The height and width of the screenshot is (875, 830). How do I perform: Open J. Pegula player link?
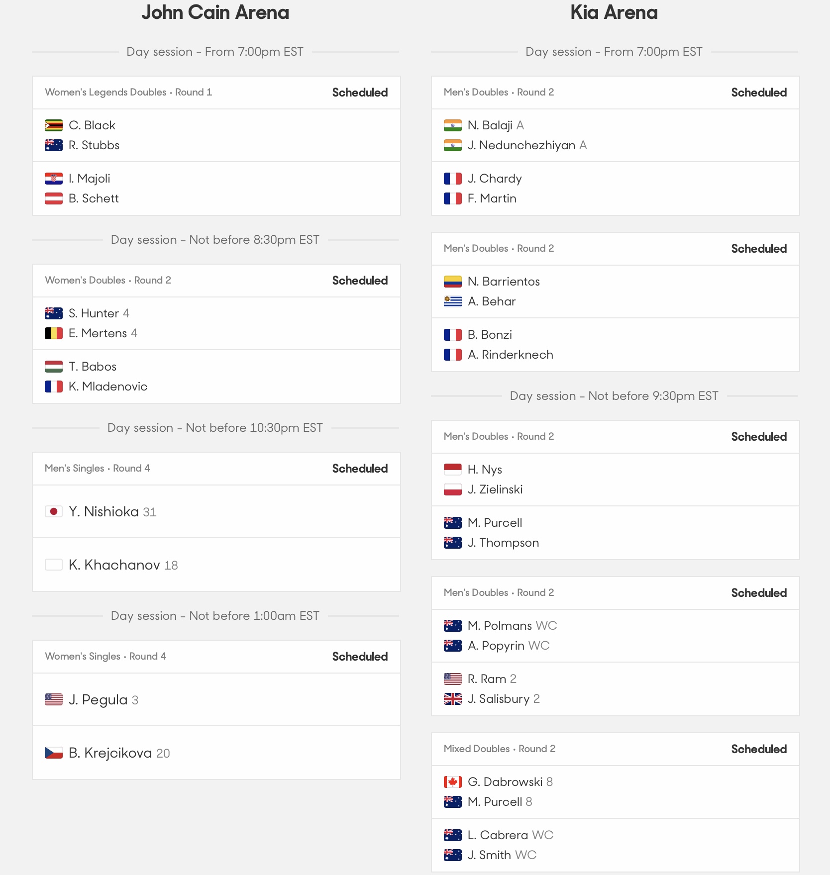pyautogui.click(x=98, y=700)
